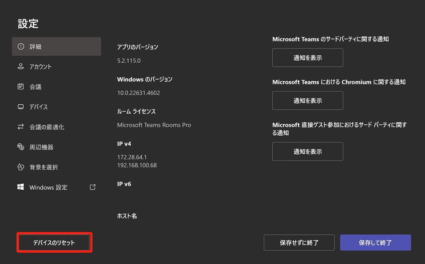Click the shapes icon for 背景を選択
The height and width of the screenshot is (264, 425).
21,167
